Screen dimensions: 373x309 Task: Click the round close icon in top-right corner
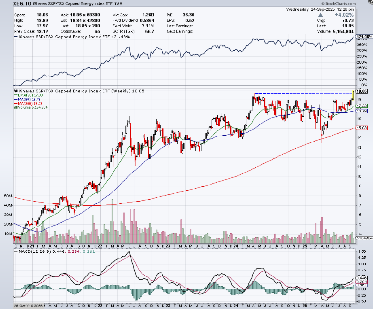point(371,2)
